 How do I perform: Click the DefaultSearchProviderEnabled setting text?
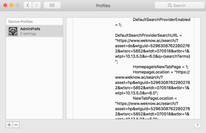click(161, 20)
